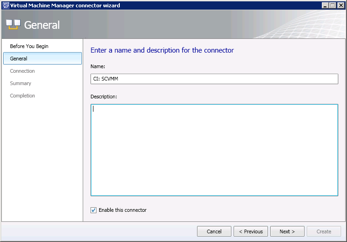Click the greyed-out Create button

(324, 231)
